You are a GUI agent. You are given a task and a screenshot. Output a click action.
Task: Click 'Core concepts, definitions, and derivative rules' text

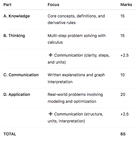(76, 19)
